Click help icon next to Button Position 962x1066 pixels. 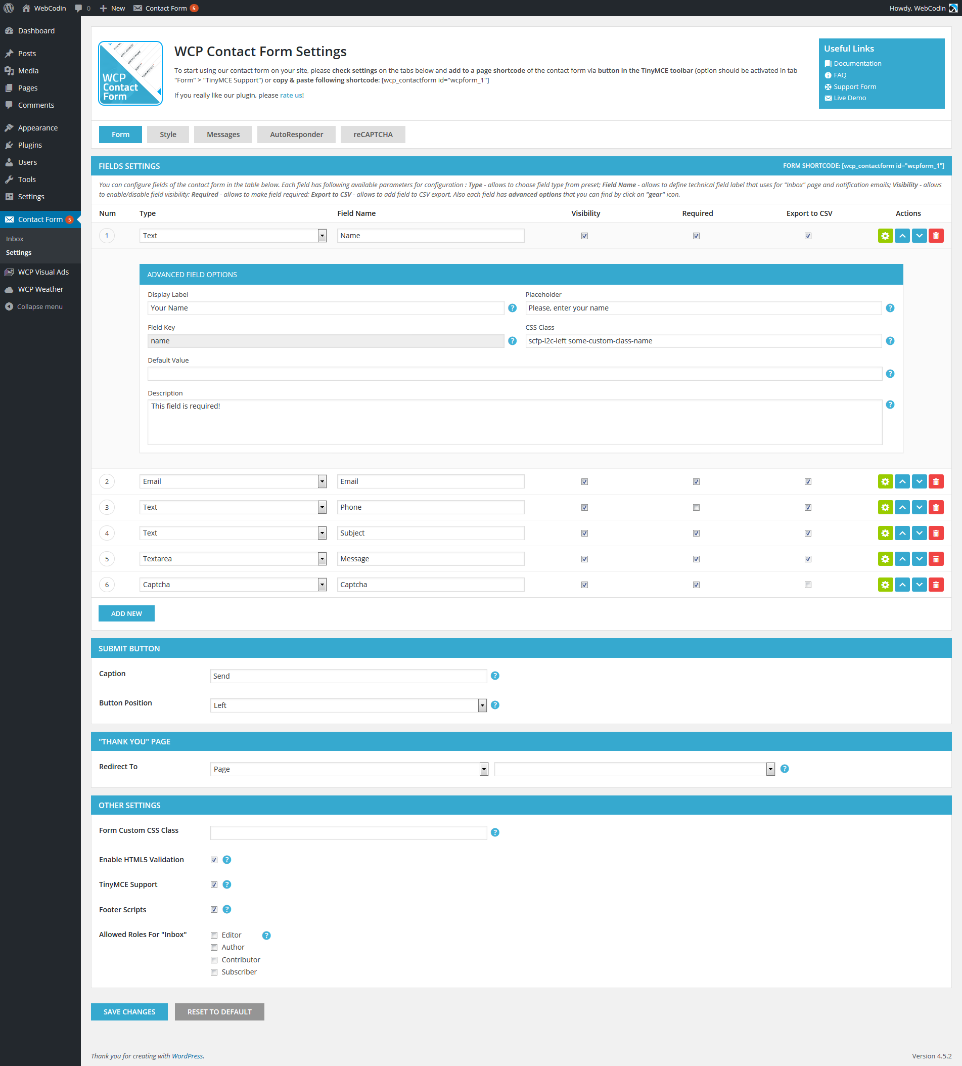pos(495,705)
